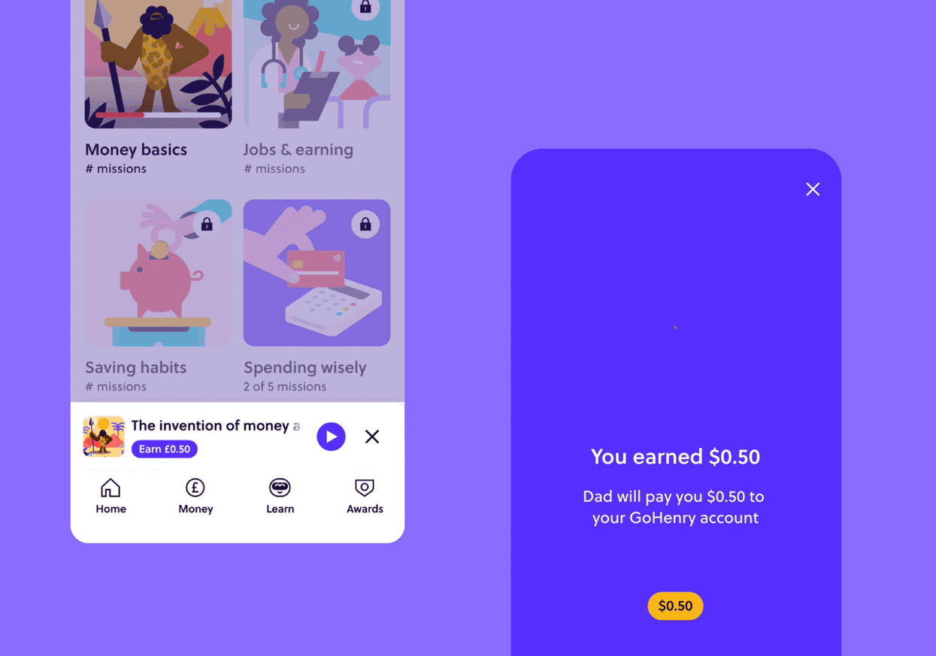The width and height of the screenshot is (936, 656).
Task: Click the Money basics heading
Action: (x=136, y=150)
